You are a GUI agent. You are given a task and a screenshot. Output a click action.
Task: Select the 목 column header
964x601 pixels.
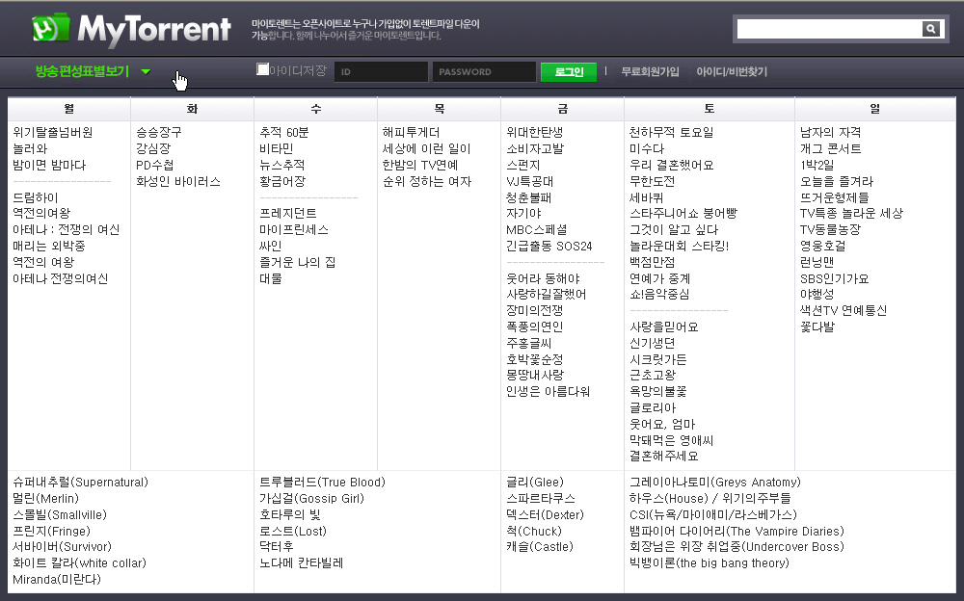(x=440, y=109)
